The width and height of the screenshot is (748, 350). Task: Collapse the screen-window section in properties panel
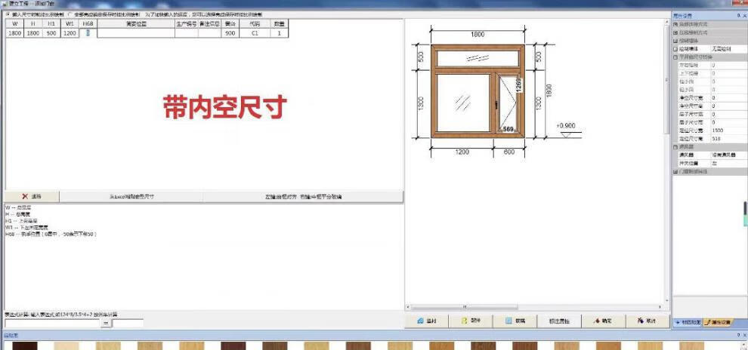(x=675, y=147)
